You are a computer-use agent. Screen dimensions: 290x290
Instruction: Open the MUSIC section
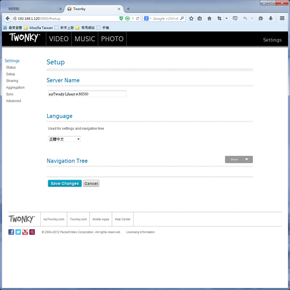click(x=85, y=39)
